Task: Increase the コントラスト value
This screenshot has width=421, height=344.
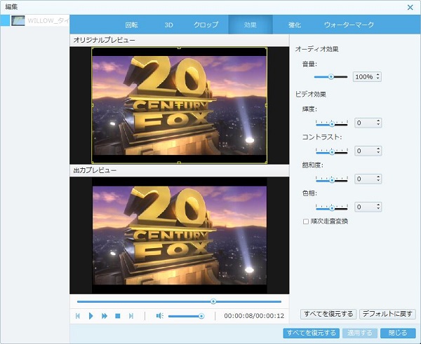Action: tap(378, 149)
